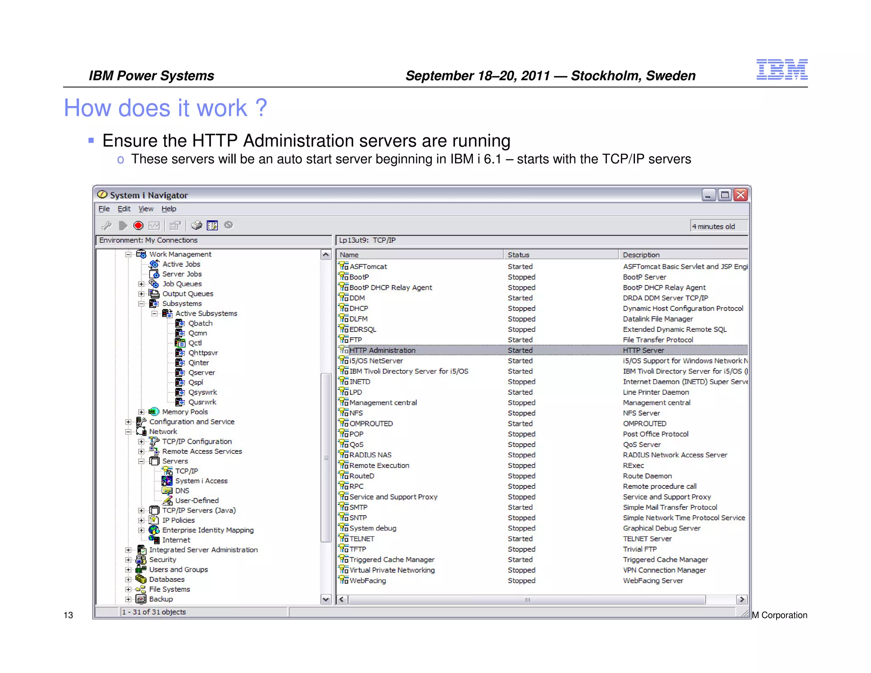This screenshot has height=673, width=871.
Task: Click the WebFacing server icon
Action: coord(344,580)
